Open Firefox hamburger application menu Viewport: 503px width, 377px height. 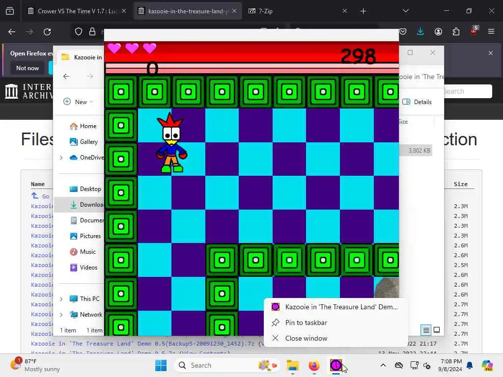pyautogui.click(x=491, y=31)
